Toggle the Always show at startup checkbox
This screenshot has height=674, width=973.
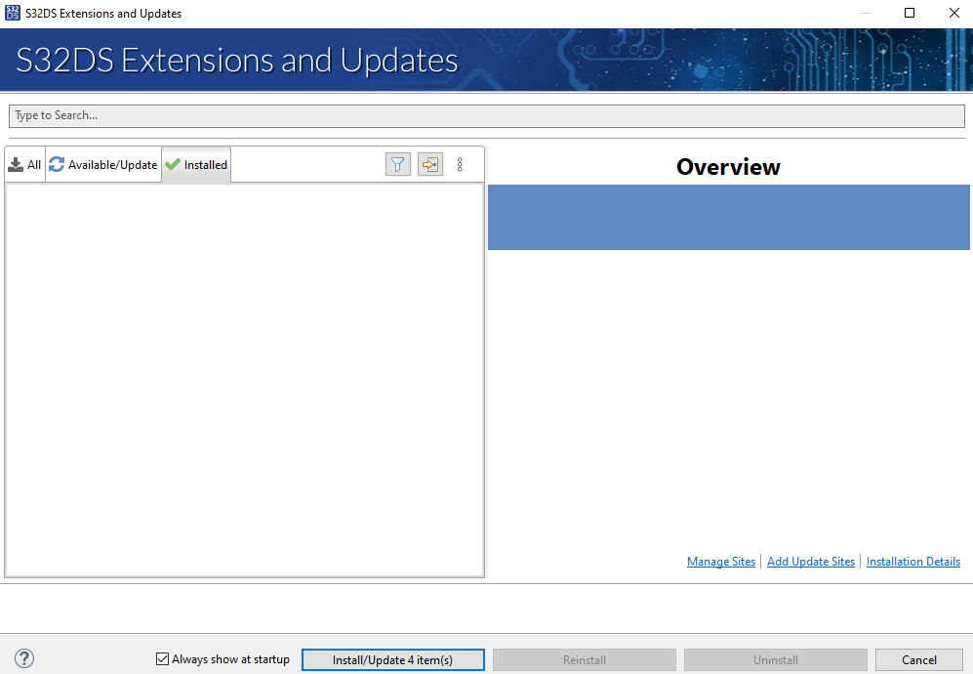(162, 659)
